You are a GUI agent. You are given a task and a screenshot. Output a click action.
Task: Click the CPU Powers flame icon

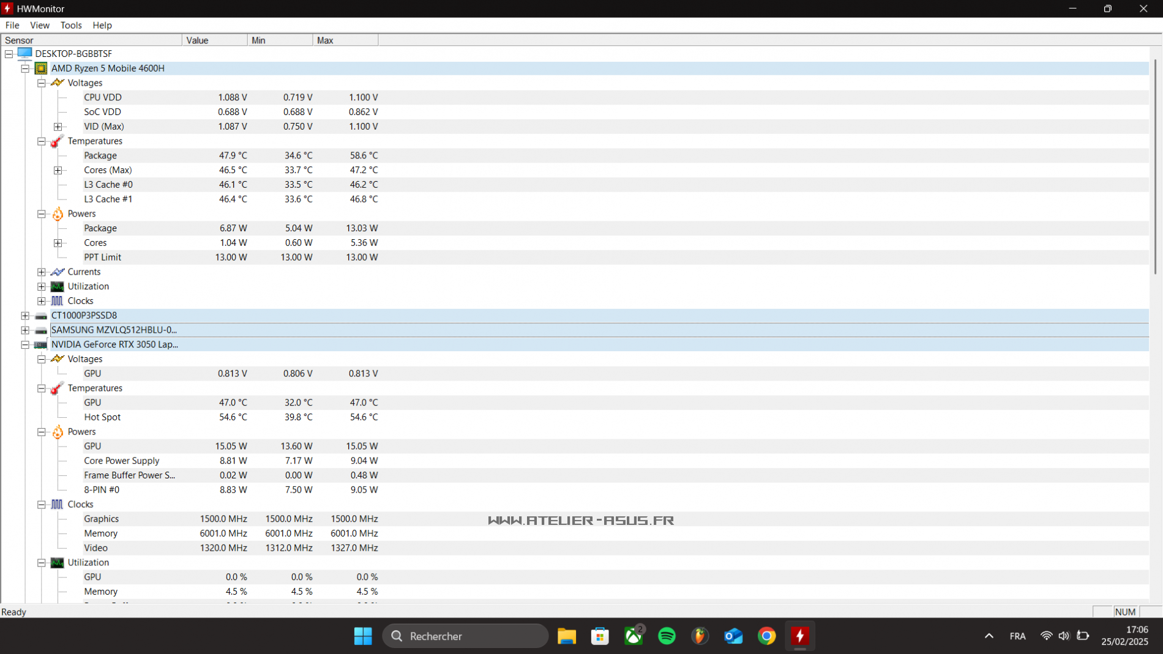point(58,214)
